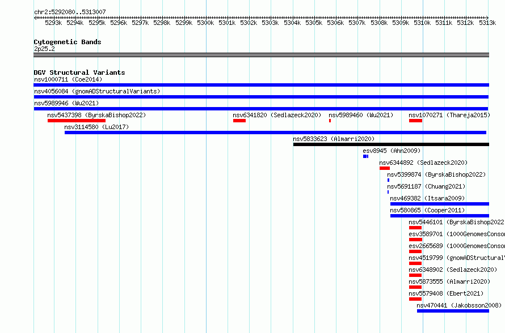505x333 pixels.
Task: Click the chr2:5292080..5313007 coordinates text
Action: [x=70, y=12]
